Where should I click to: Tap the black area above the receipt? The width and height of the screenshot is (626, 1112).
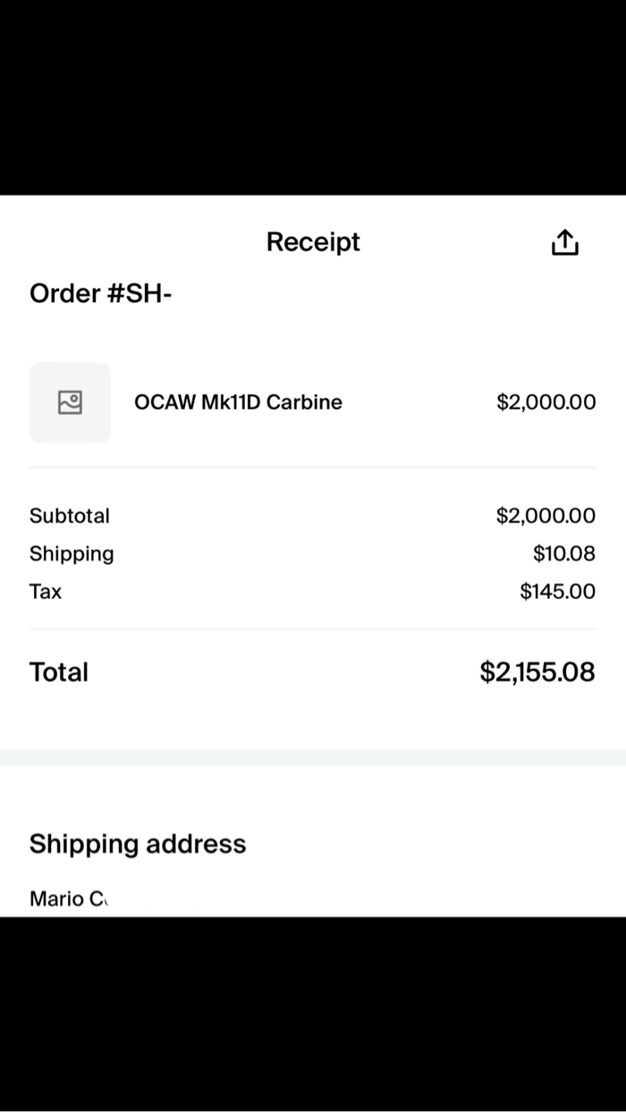[x=313, y=97]
